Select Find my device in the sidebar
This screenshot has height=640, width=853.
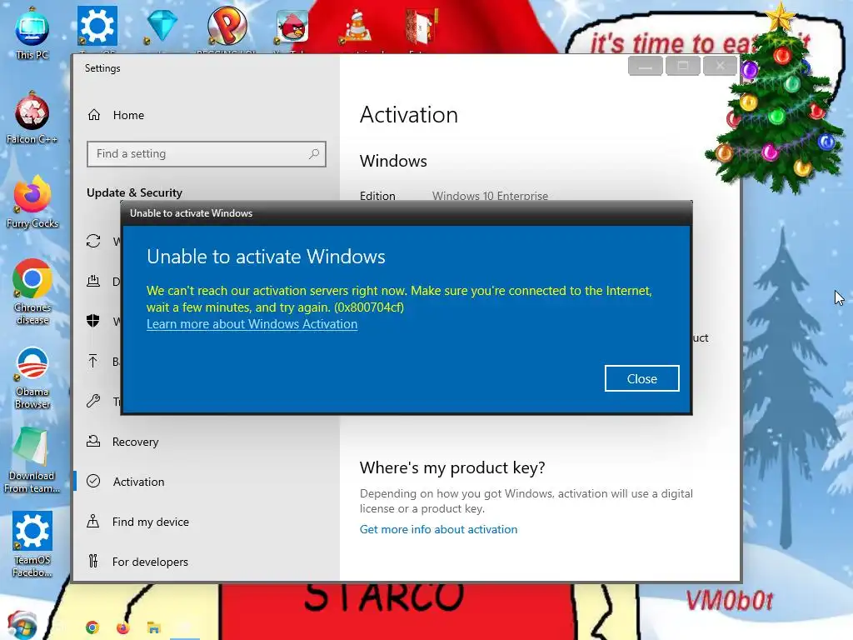click(x=150, y=522)
